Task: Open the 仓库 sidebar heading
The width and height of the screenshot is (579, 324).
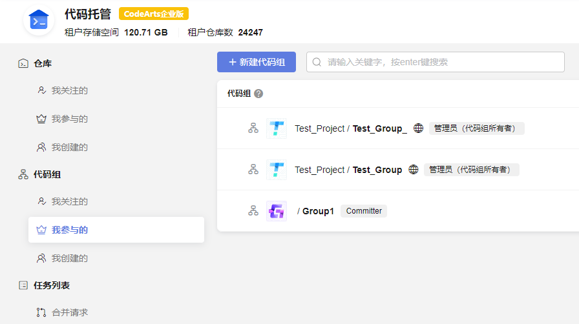Action: [43, 63]
